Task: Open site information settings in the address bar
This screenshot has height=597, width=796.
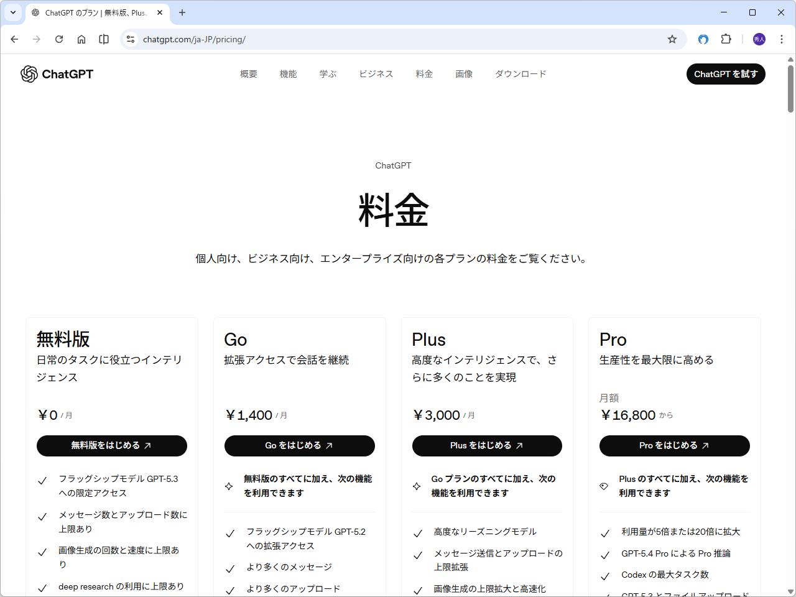Action: coord(131,39)
